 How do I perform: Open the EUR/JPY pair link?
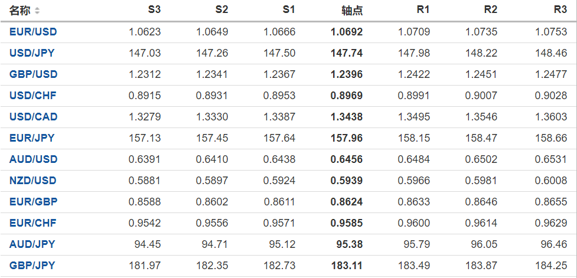[x=32, y=138]
